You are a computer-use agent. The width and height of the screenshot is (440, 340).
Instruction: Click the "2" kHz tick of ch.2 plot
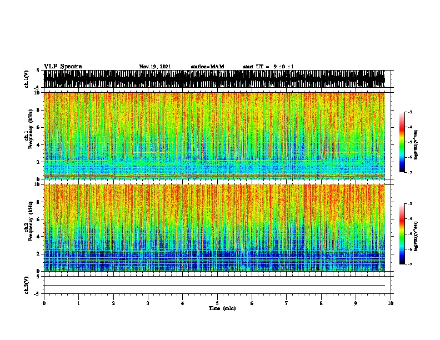click(38, 254)
